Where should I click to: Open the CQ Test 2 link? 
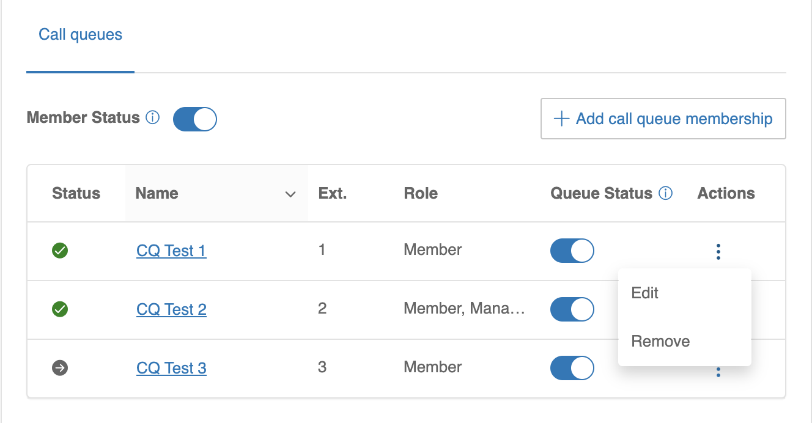pos(171,309)
